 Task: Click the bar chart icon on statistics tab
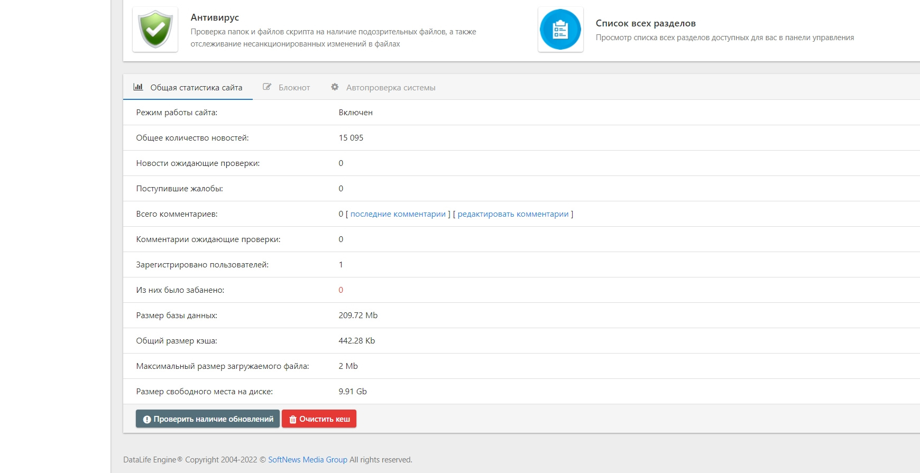click(138, 87)
